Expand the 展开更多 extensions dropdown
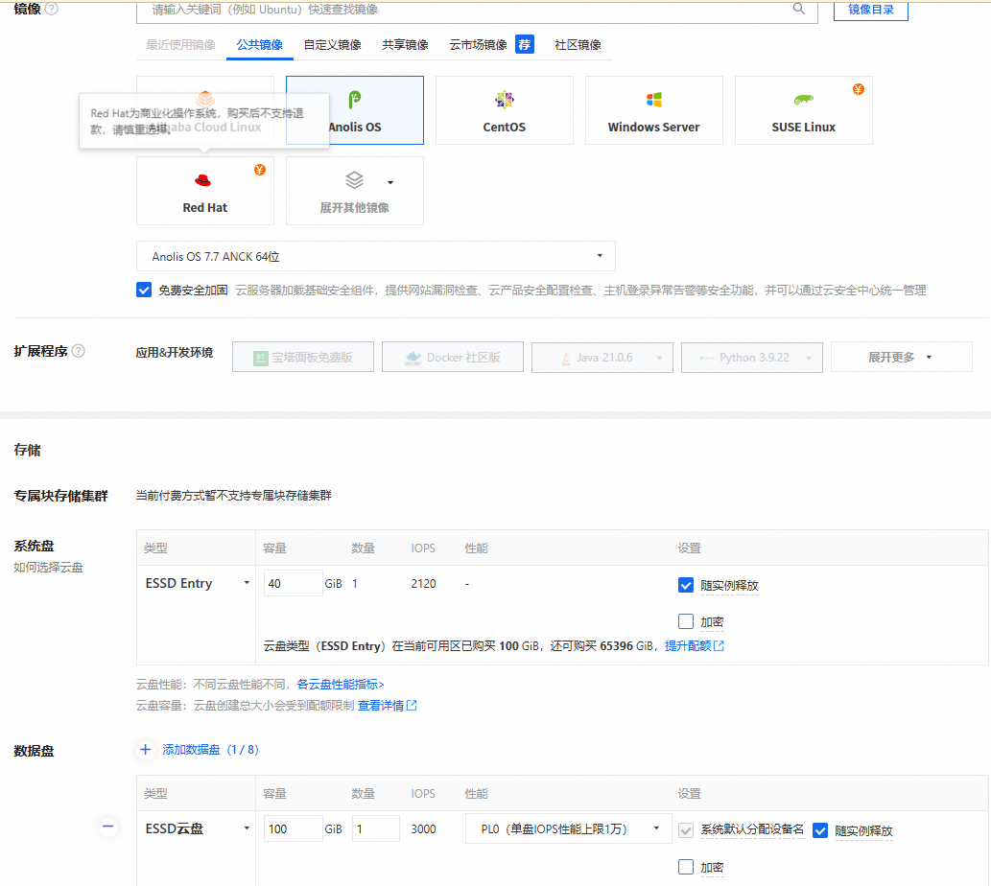This screenshot has width=991, height=886. pyautogui.click(x=901, y=358)
